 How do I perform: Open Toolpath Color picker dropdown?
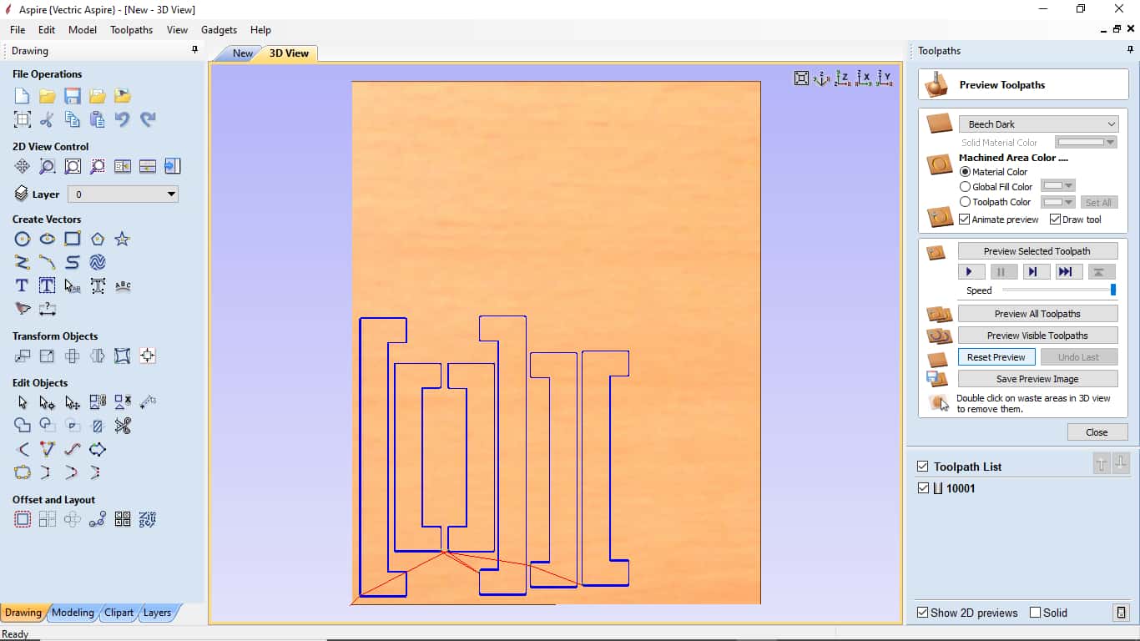pos(1058,202)
